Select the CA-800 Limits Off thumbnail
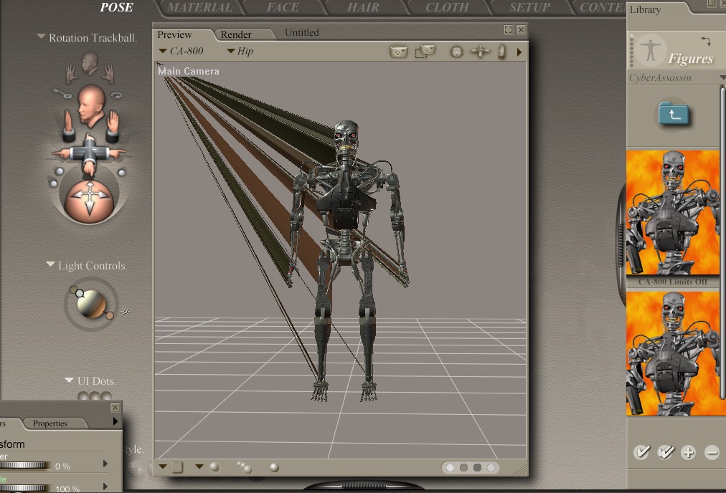Viewport: 726px width, 493px height. [673, 213]
